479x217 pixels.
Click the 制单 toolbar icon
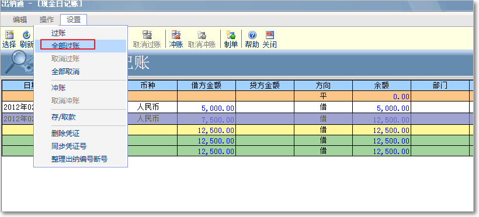(x=231, y=39)
